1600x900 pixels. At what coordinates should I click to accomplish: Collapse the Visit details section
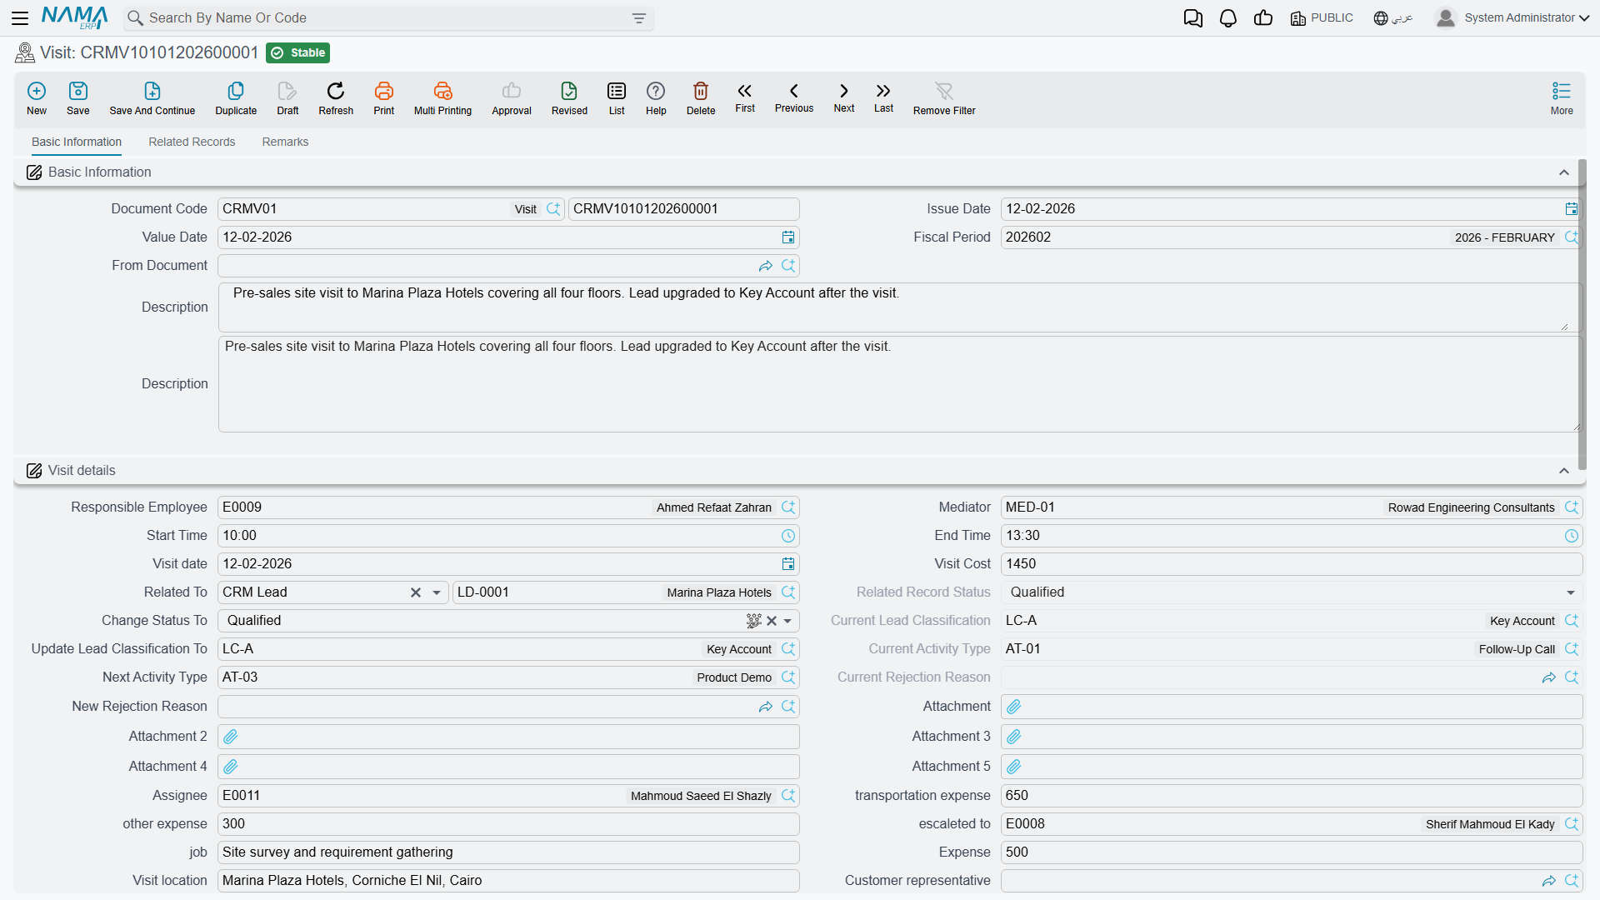[x=1564, y=471]
